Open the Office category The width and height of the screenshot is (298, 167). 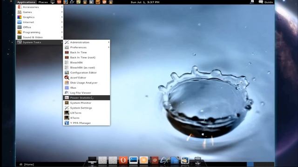40,27
